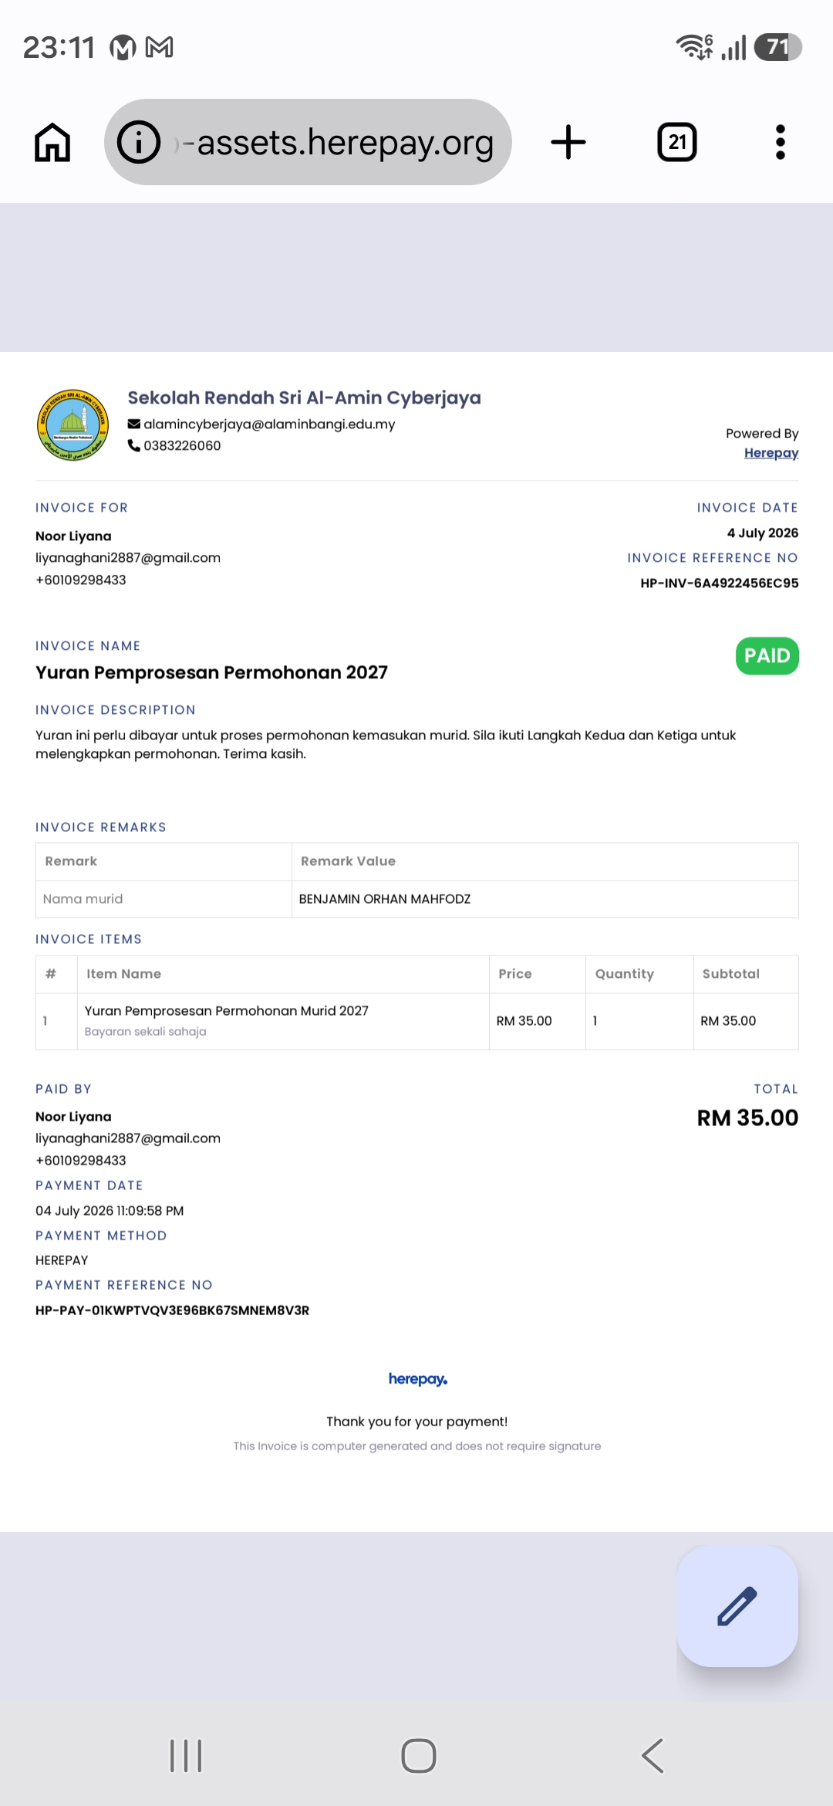Open site info icon in address bar
Viewport: 833px width, 1806px height.
click(x=139, y=142)
